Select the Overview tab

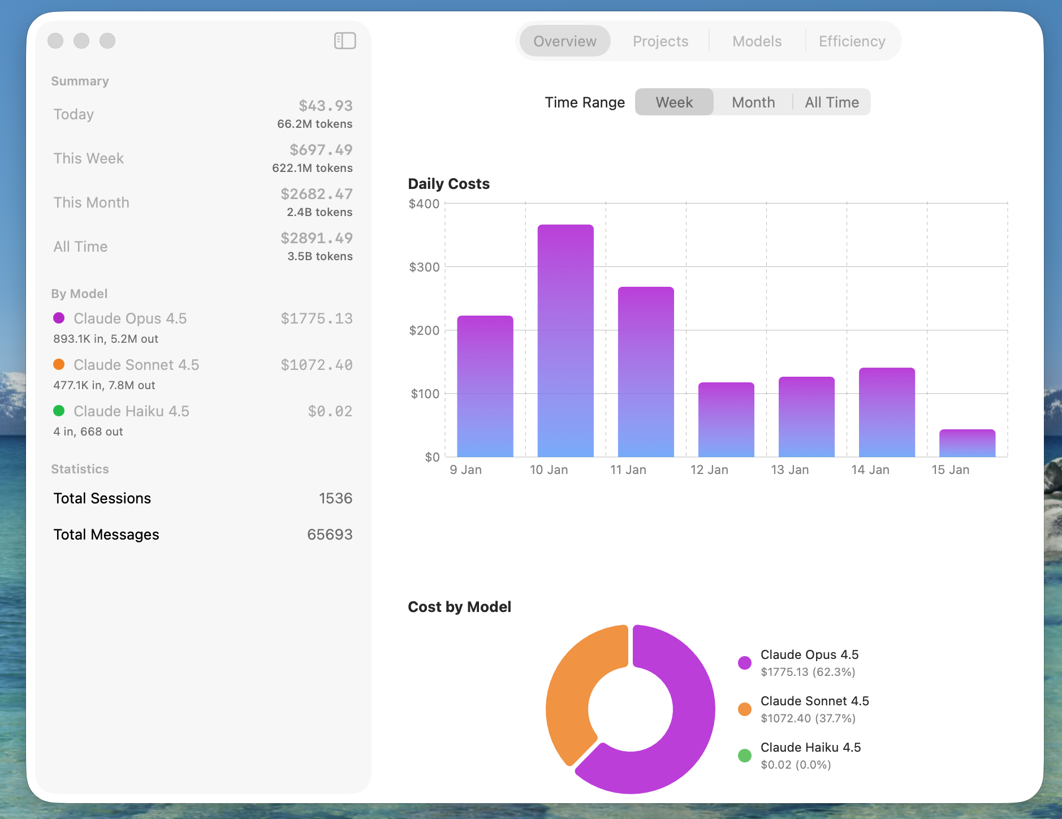point(565,41)
